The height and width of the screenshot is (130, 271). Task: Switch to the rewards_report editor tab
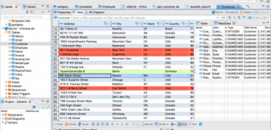click(198, 7)
